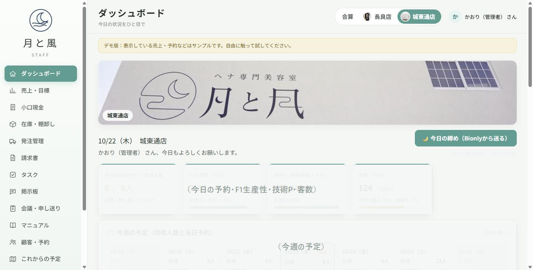Select the 10/20（火） day card
The height and width of the screenshot is (270, 533).
point(191,256)
